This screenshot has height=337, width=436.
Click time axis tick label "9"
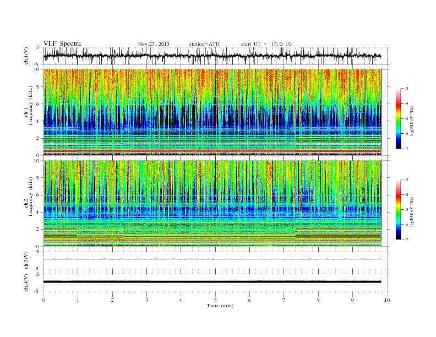[352, 300]
